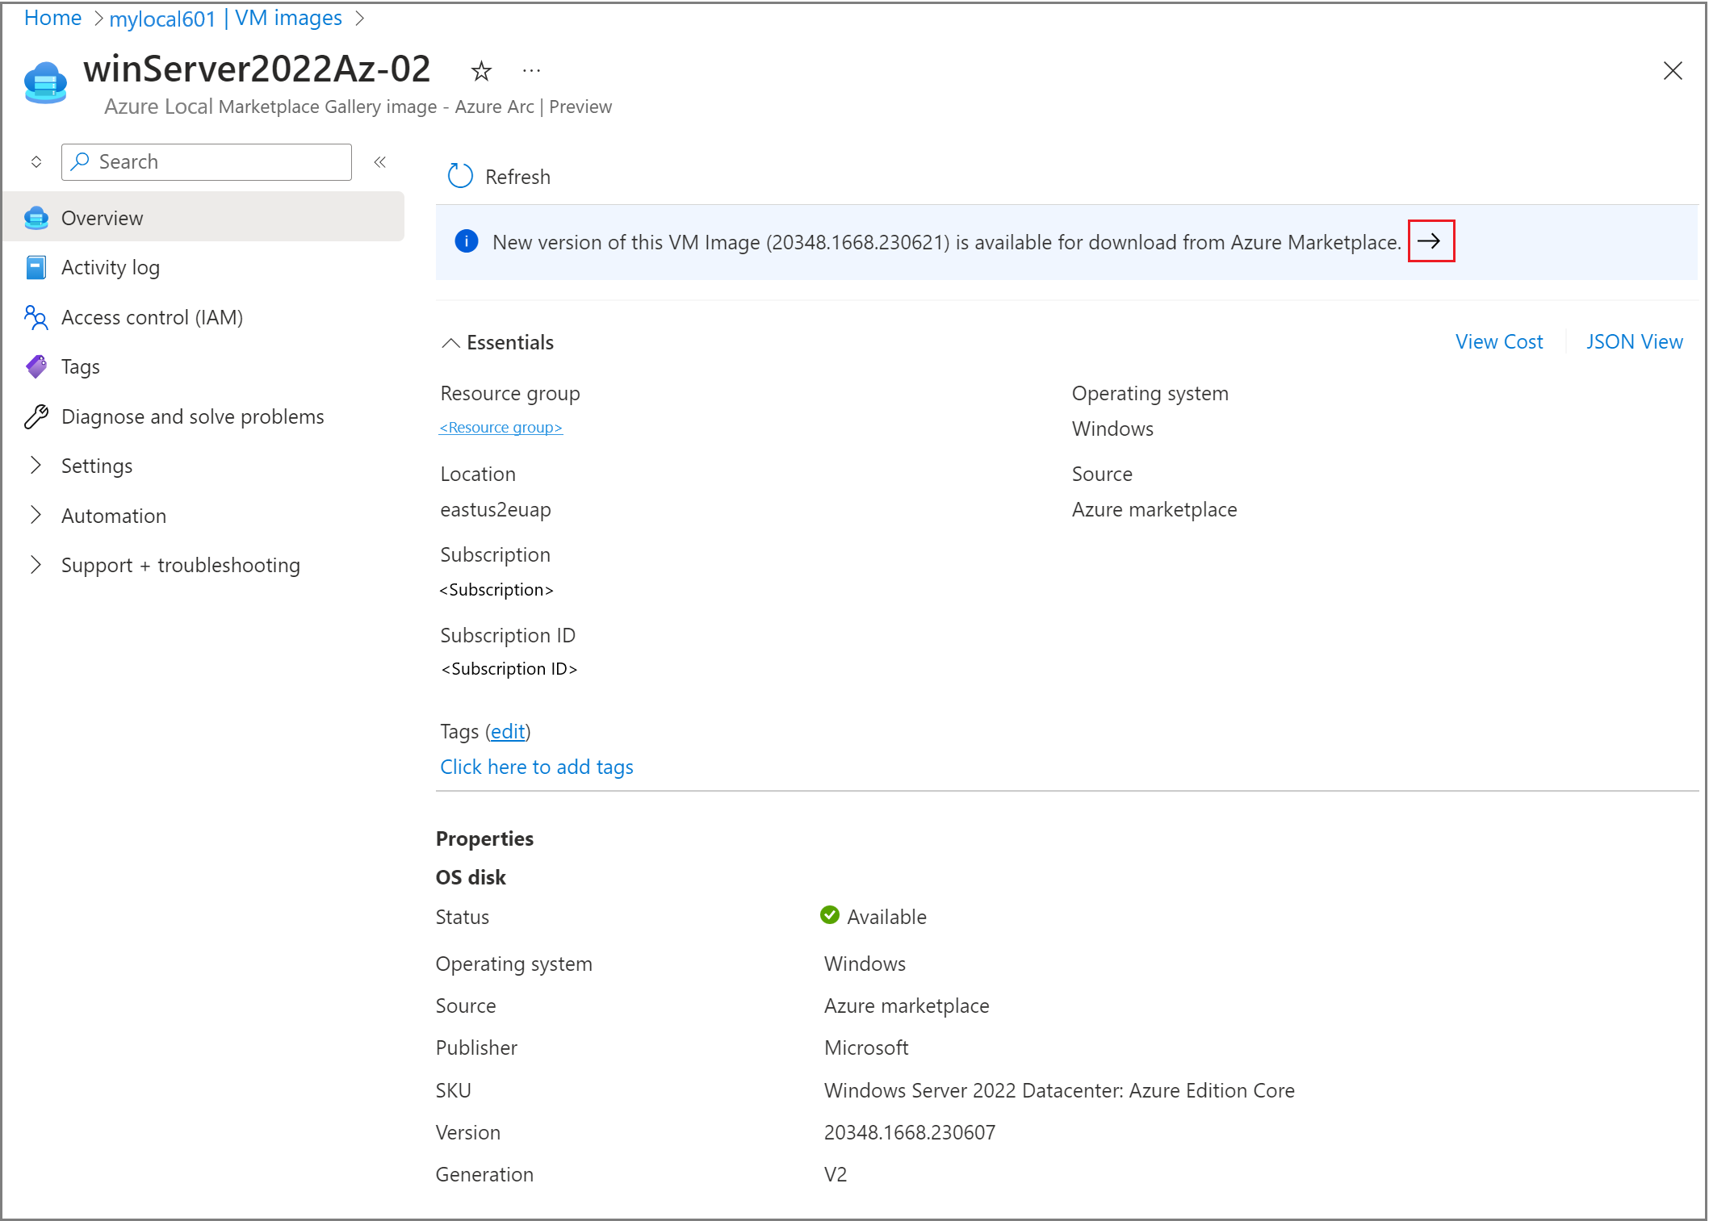1709x1221 pixels.
Task: Open Access control (IAM)
Action: (152, 317)
